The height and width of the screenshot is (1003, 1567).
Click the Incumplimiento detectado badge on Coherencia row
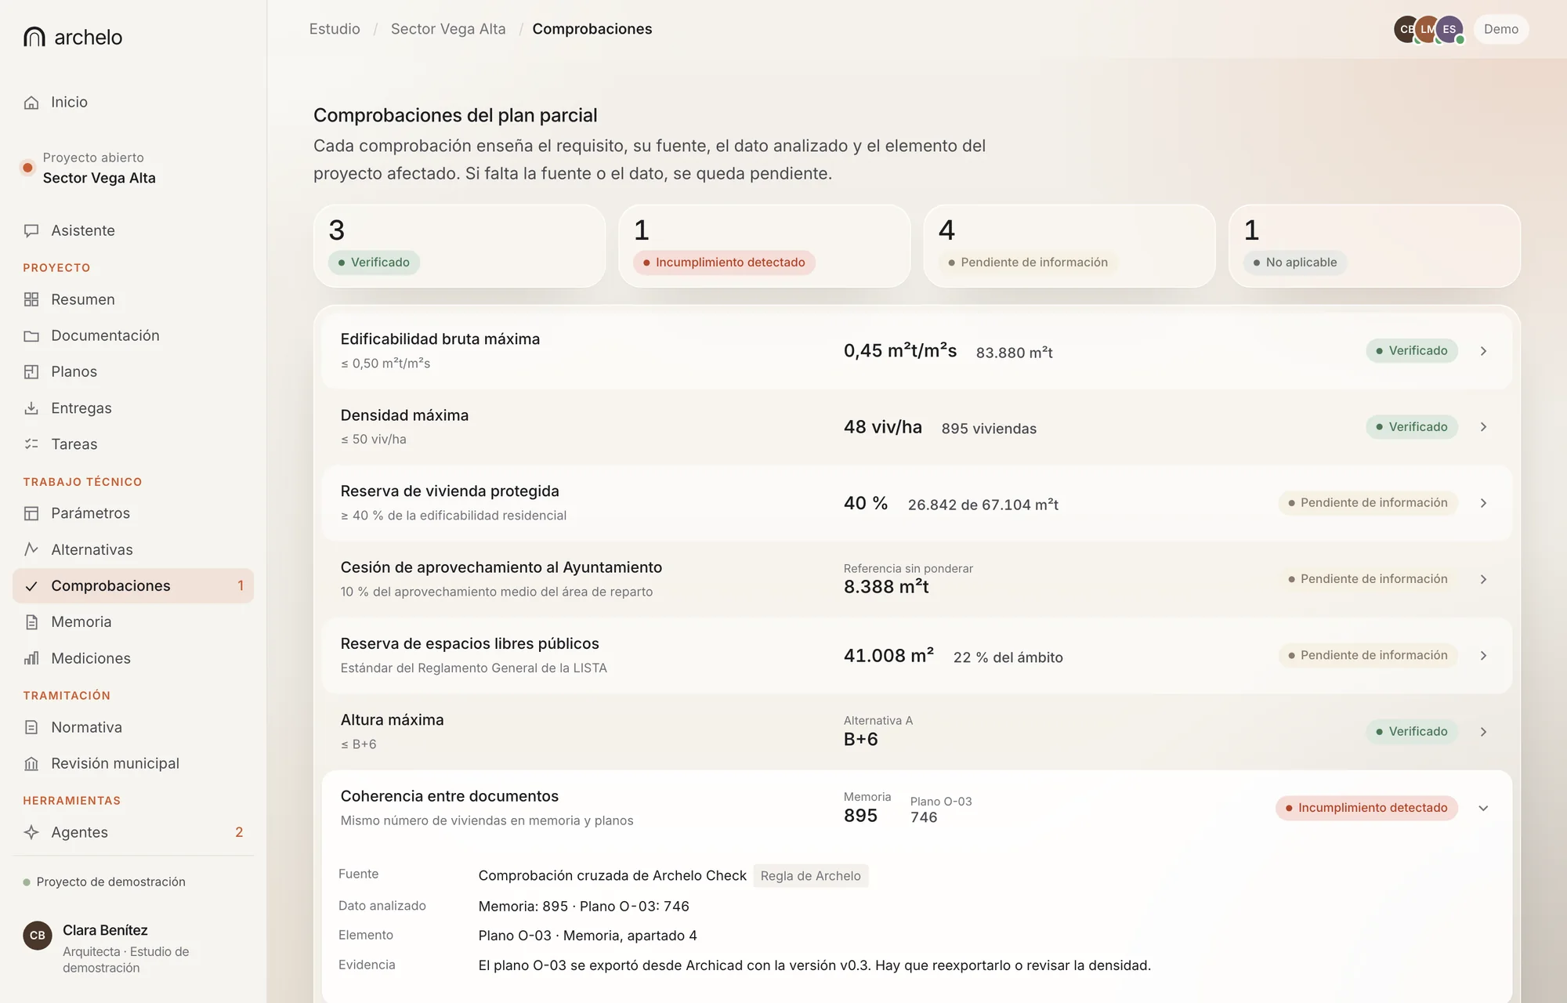click(1366, 808)
